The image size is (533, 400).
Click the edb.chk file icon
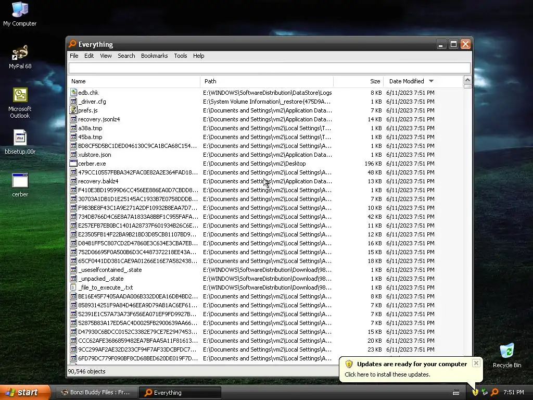[73, 93]
